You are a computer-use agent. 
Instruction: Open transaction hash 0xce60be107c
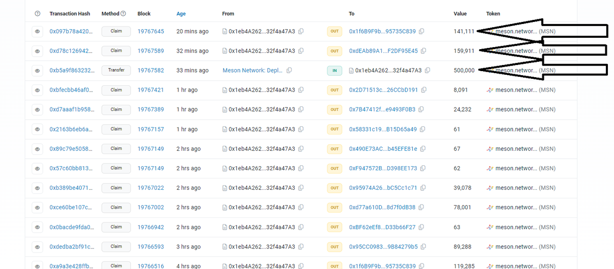click(x=71, y=207)
